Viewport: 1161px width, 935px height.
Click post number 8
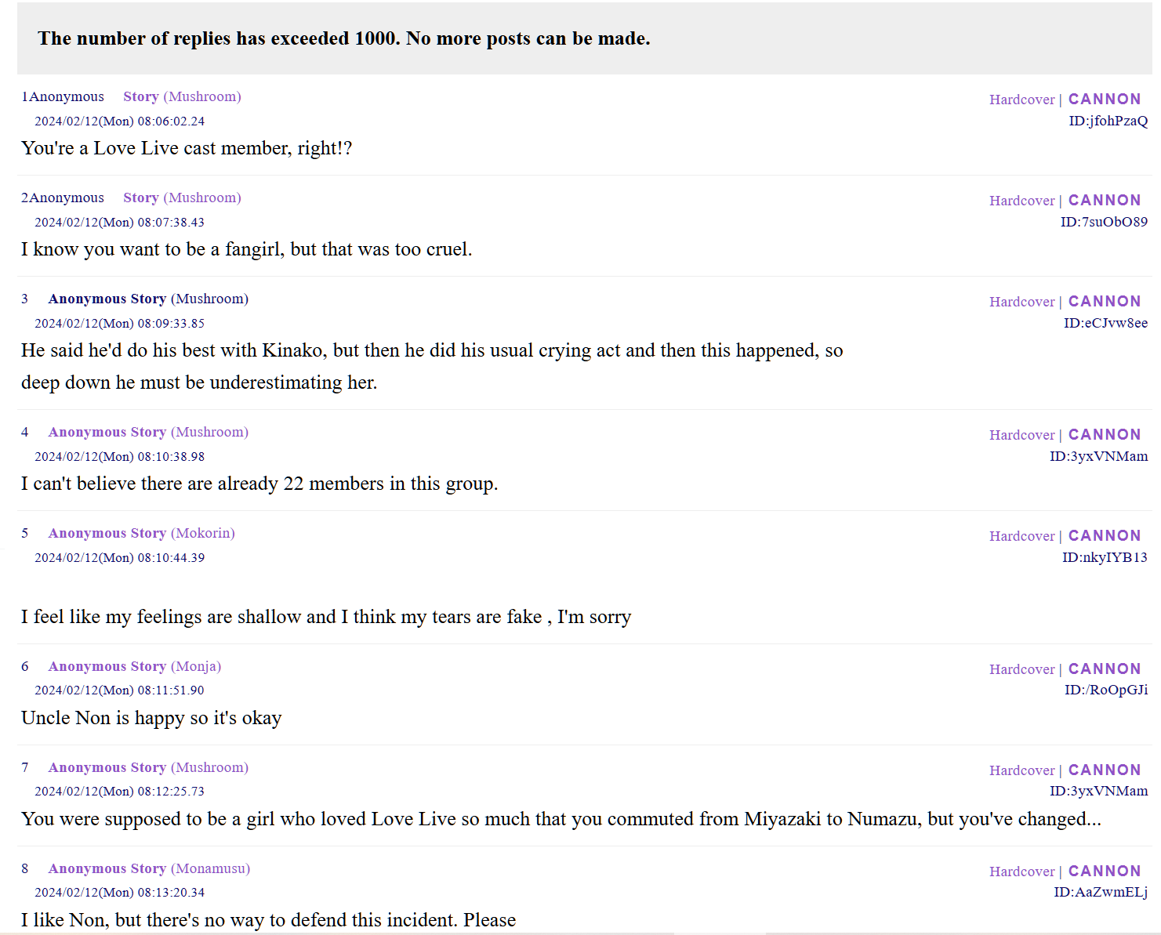(25, 868)
